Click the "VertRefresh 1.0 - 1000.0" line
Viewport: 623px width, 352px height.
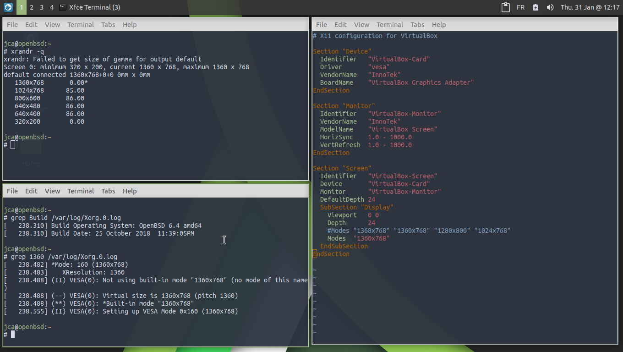click(x=366, y=145)
